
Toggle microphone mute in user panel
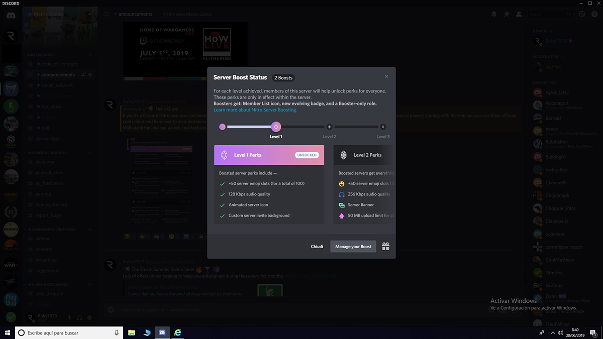69,317
